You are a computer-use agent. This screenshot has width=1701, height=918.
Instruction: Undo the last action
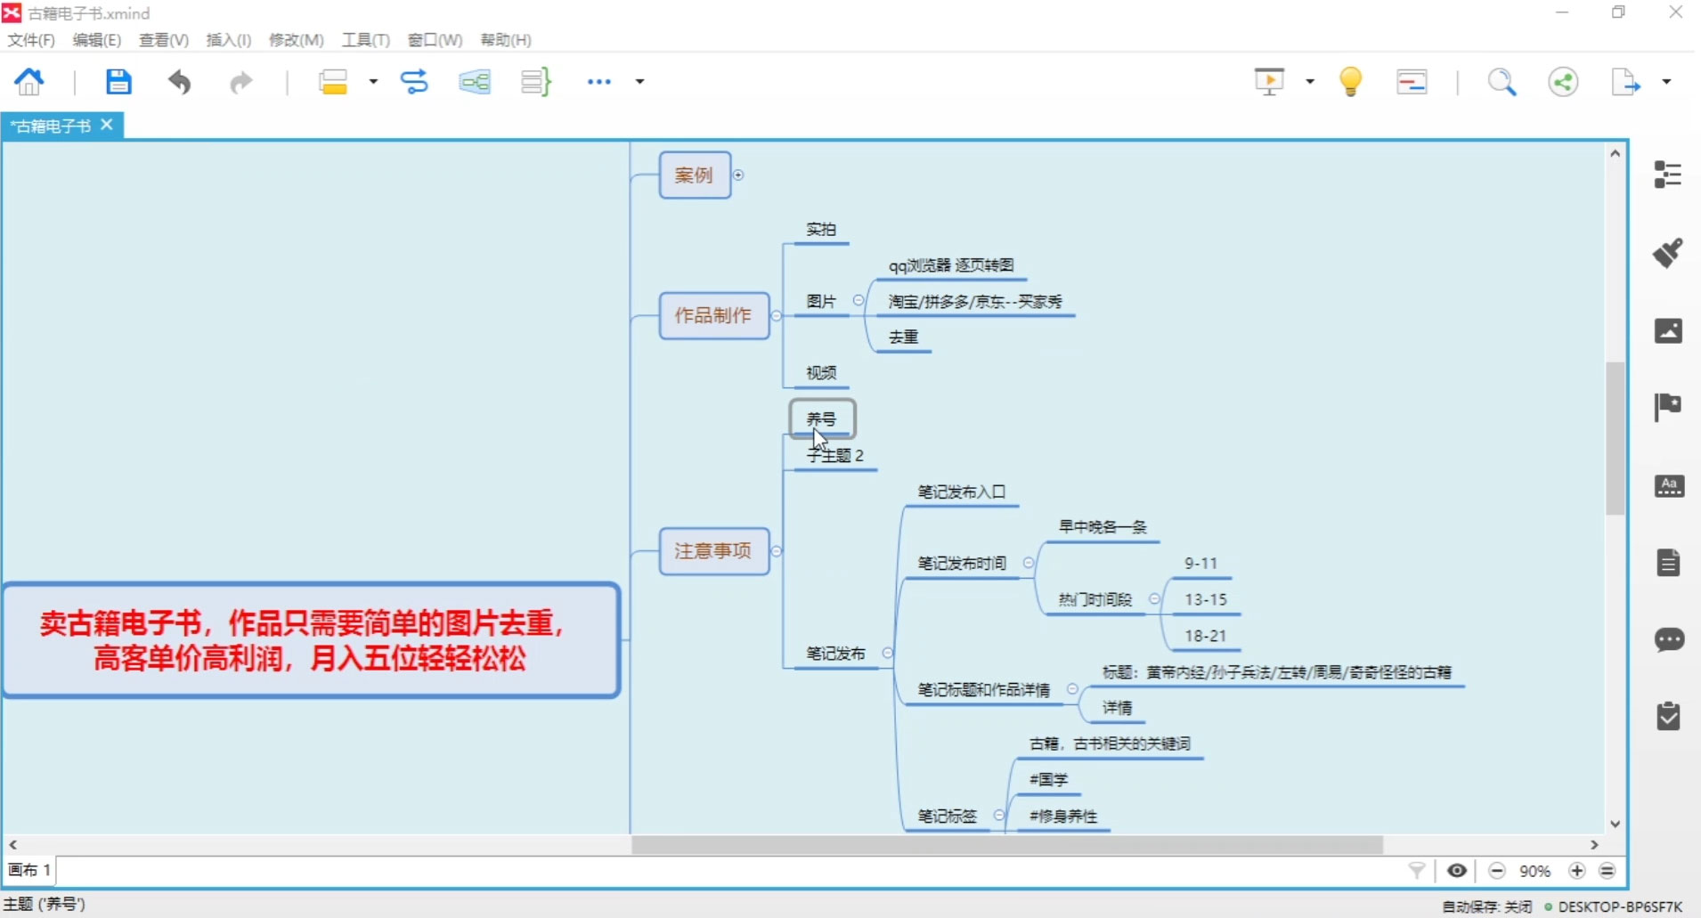pos(180,81)
